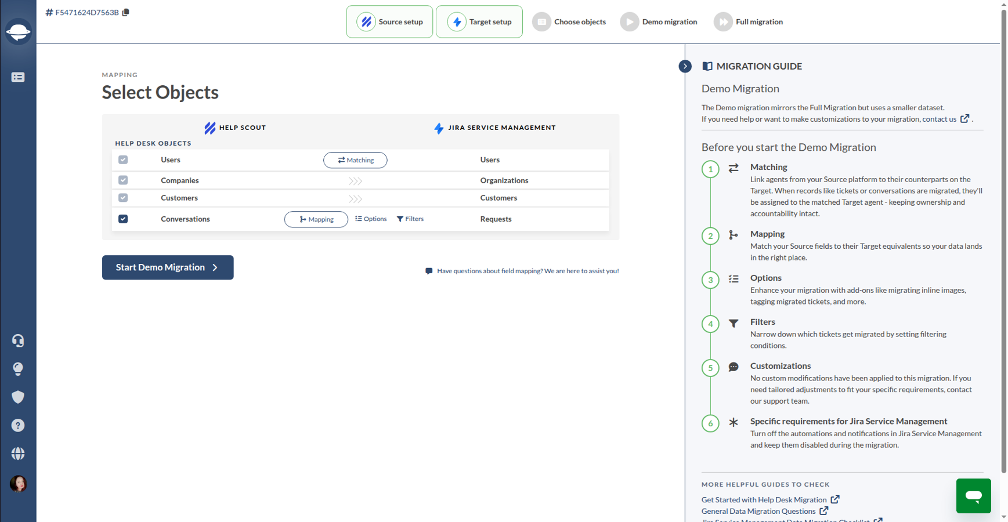The image size is (1008, 522).
Task: Open Filters for Conversations
Action: (410, 219)
